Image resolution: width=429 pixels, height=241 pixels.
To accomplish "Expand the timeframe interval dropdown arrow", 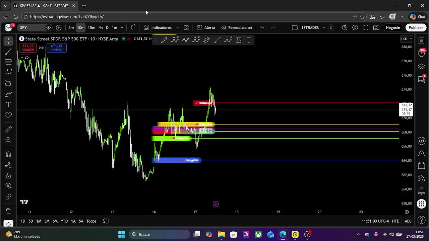I will point(122,27).
